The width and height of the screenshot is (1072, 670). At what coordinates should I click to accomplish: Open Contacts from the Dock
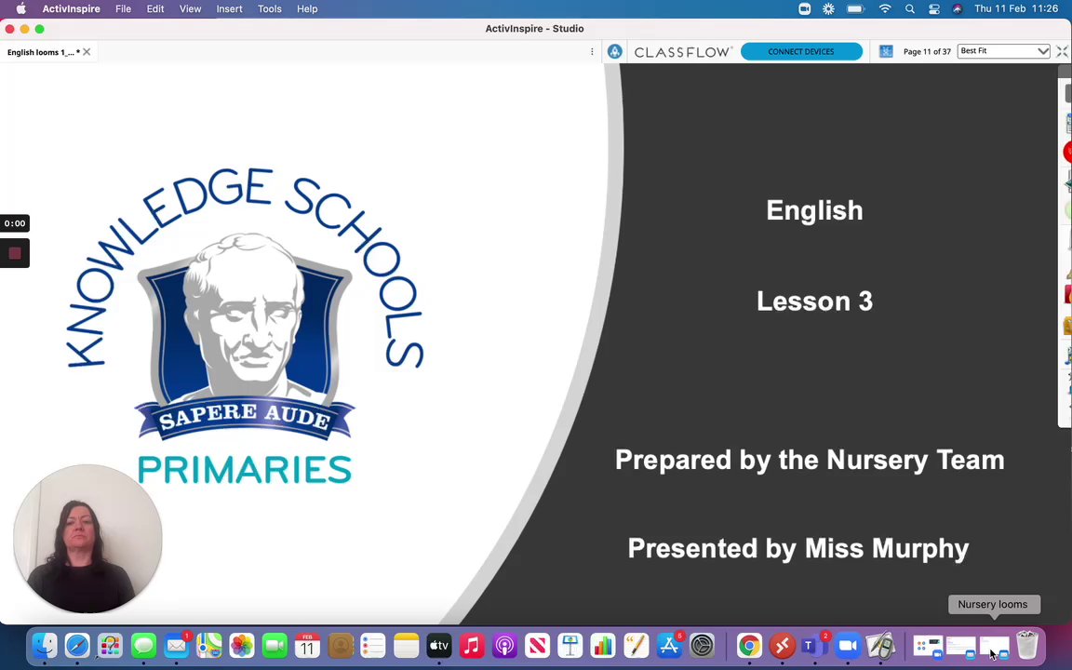341,646
